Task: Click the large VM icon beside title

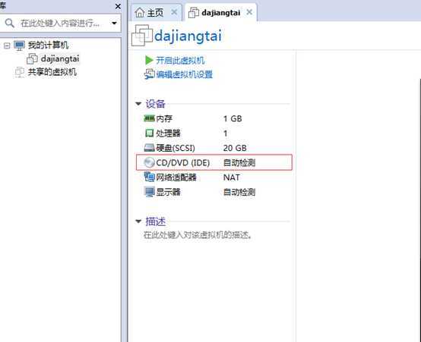Action: click(142, 36)
